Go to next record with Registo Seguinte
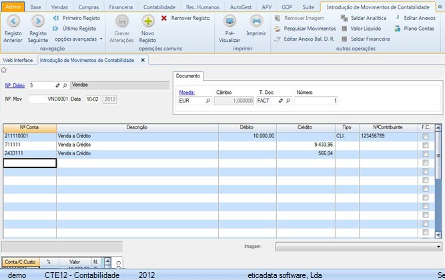 coord(38,21)
